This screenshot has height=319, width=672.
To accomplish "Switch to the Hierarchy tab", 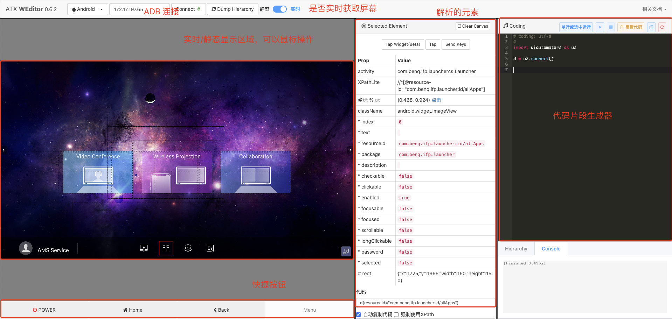I will coord(516,248).
